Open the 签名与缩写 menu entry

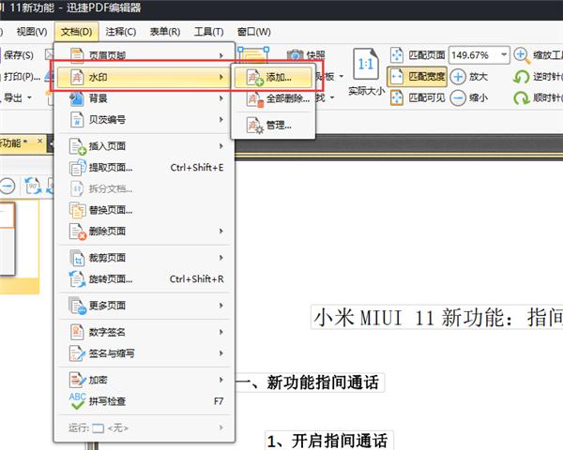[x=145, y=353]
